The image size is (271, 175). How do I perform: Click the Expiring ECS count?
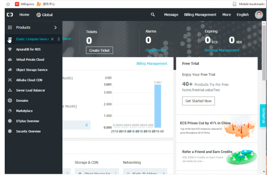[x=208, y=40]
